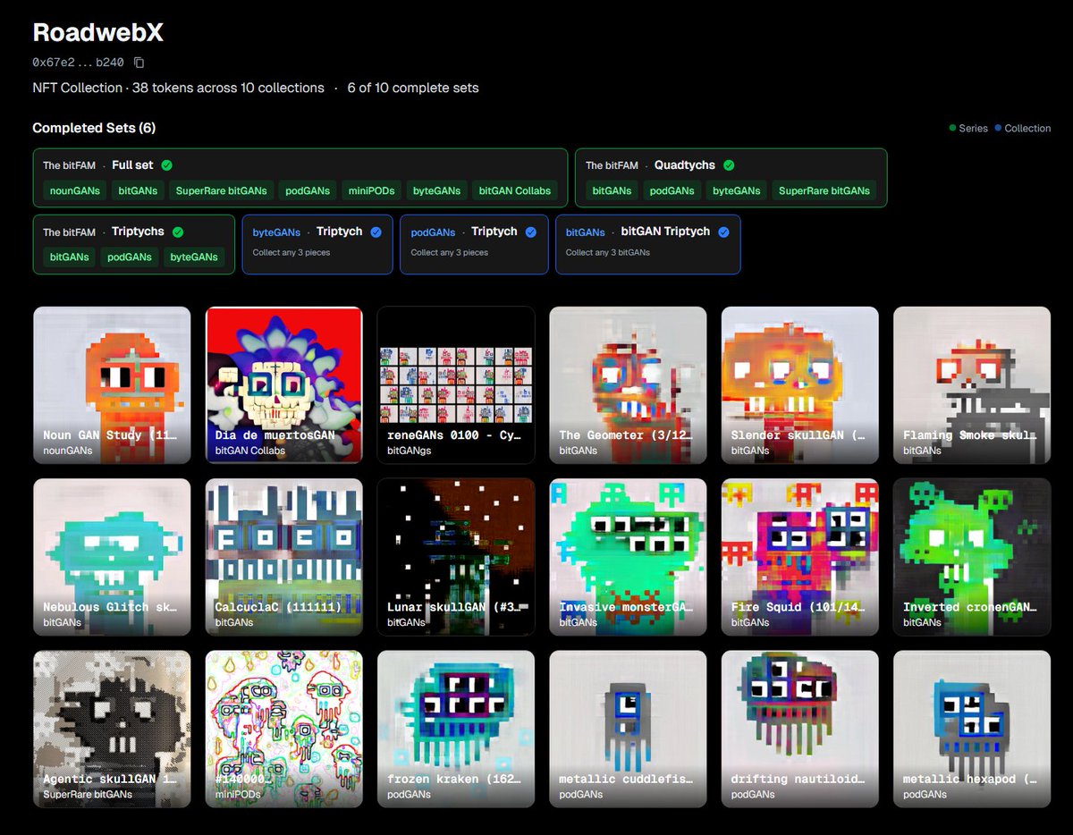Click blue verified badge on podGANs Triptych
The image size is (1073, 835).
531,232
